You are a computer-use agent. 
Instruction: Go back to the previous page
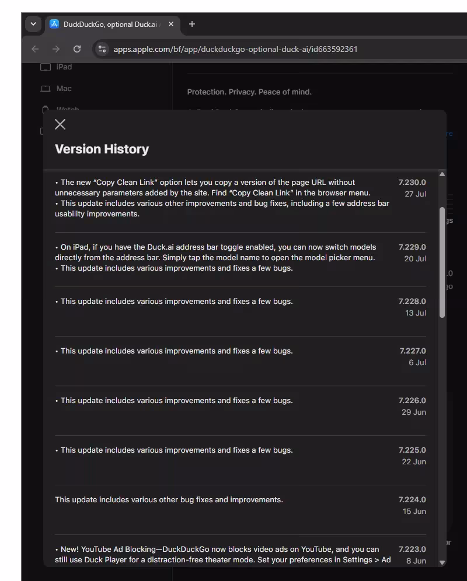[x=35, y=49]
